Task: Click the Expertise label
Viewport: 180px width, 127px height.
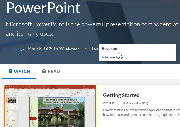Action: point(90,49)
